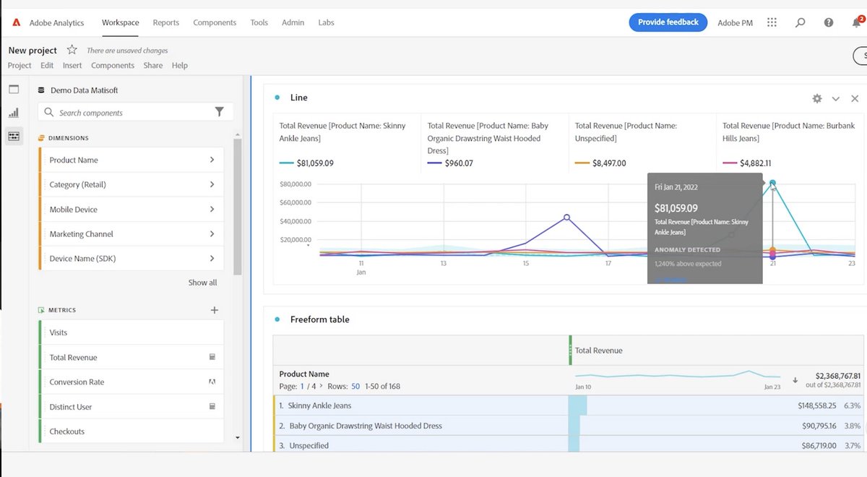Select the Panels icon in left rail

14,90
